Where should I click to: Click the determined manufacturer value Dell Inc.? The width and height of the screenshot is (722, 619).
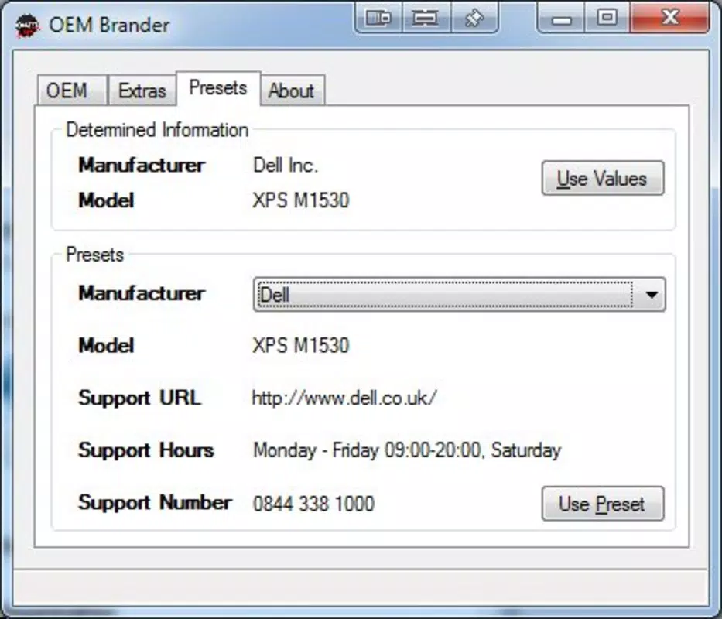coord(286,165)
